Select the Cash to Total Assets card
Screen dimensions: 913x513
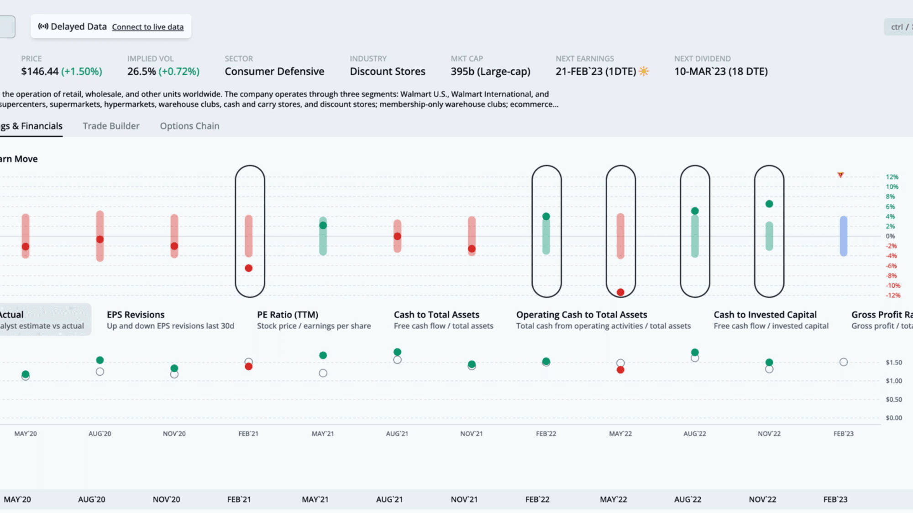click(443, 320)
